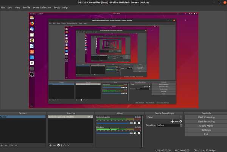227x152 pixels.
Task: Remove selected scene with minus icon
Action: click(6, 145)
